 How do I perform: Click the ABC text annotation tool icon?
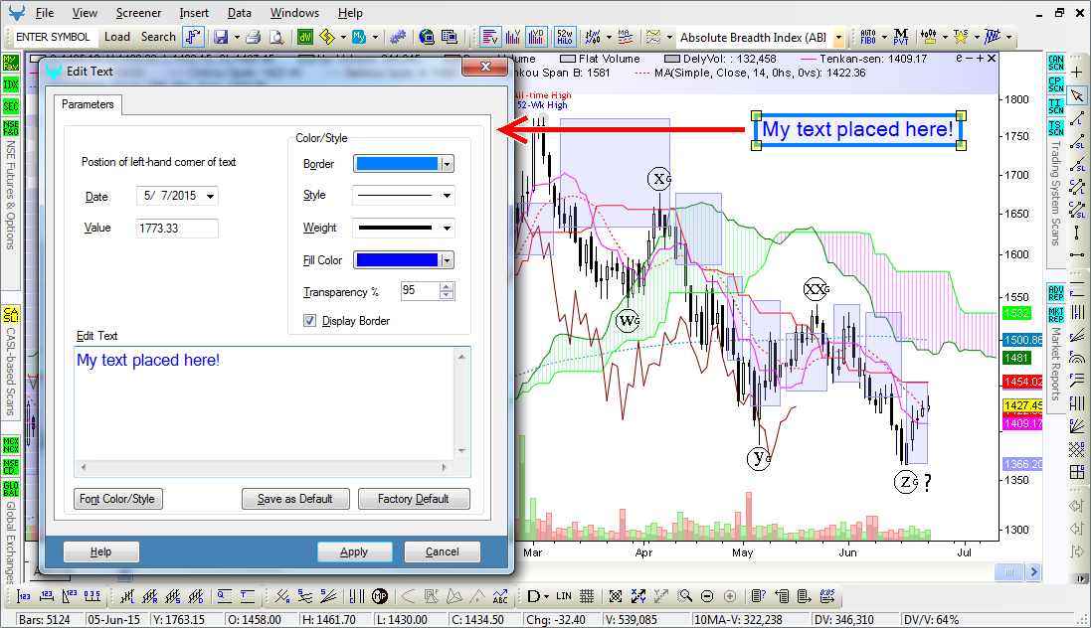point(500,596)
